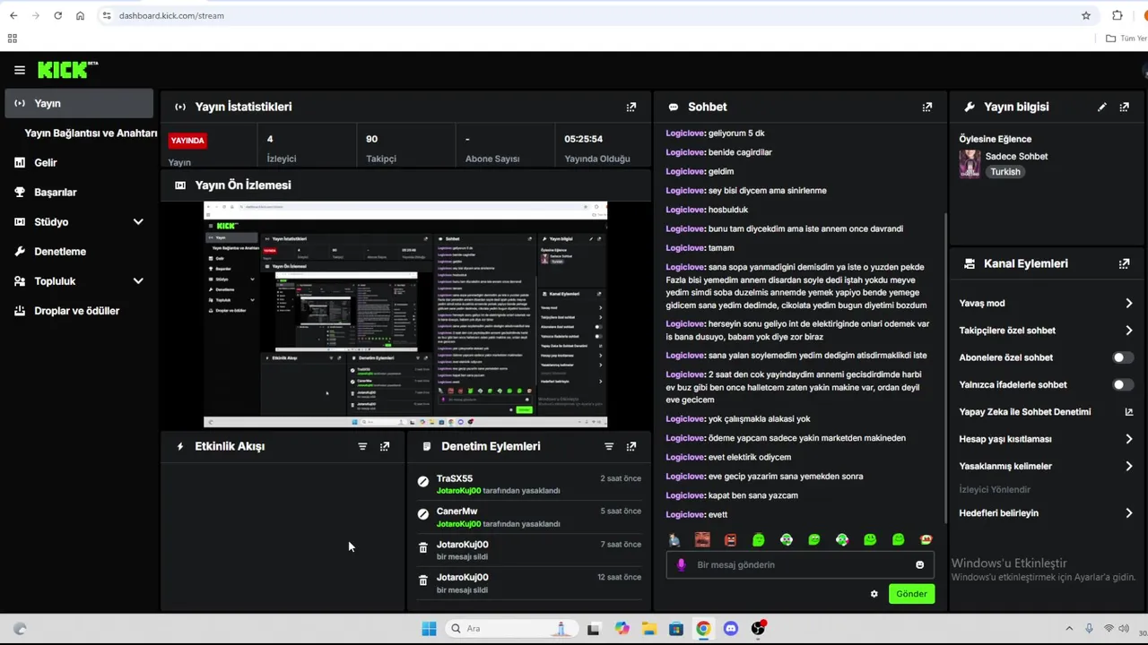Open Hedefleri belirleyin settings
This screenshot has width=1148, height=645.
pos(1046,513)
